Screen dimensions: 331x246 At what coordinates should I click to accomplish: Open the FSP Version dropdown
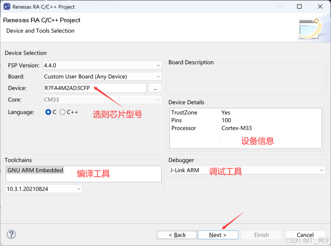tap(102, 65)
